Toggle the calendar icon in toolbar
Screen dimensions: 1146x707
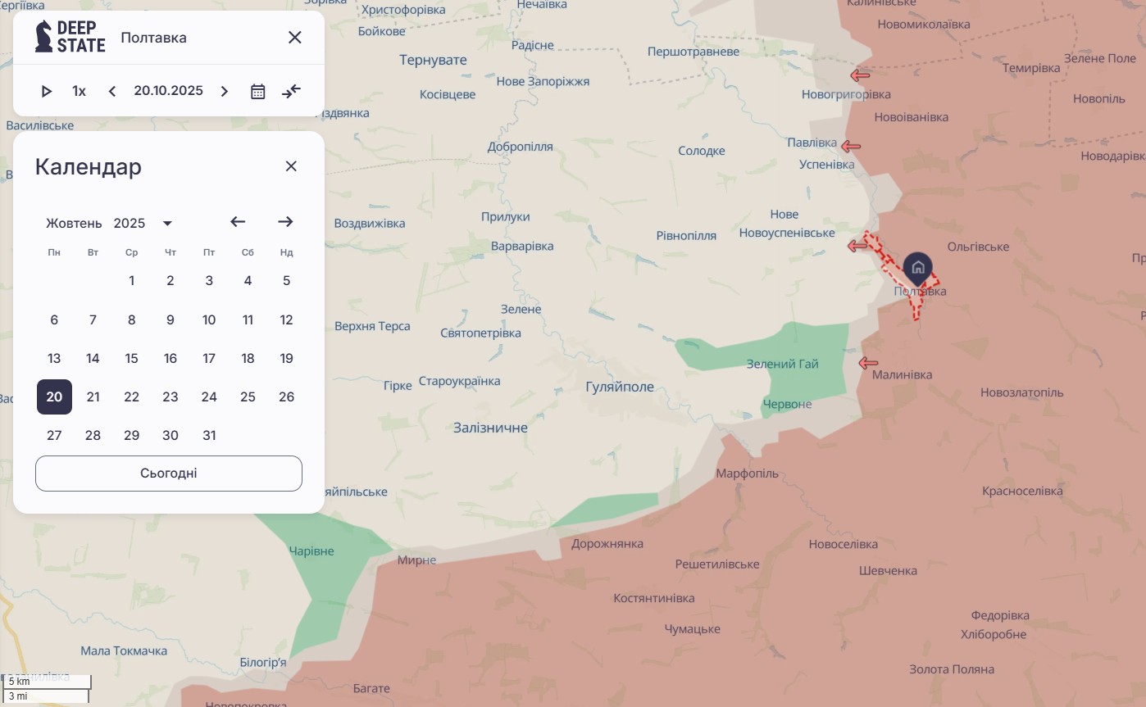(258, 91)
